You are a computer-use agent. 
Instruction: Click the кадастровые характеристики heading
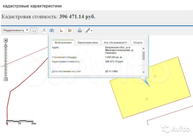32,6
